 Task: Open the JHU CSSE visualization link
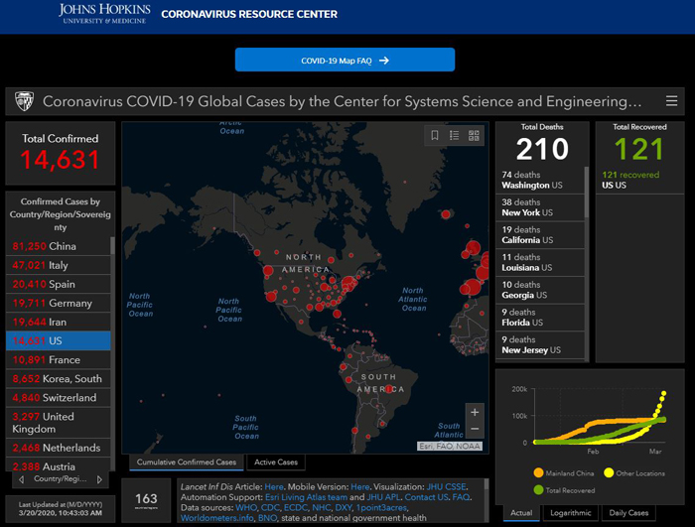(447, 486)
